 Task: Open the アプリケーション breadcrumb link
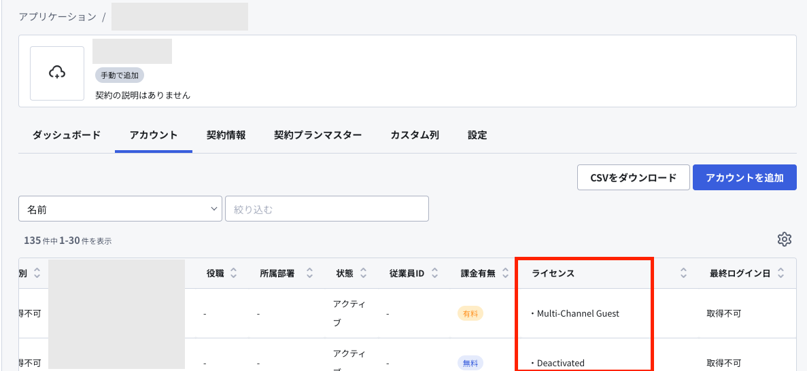coord(58,16)
